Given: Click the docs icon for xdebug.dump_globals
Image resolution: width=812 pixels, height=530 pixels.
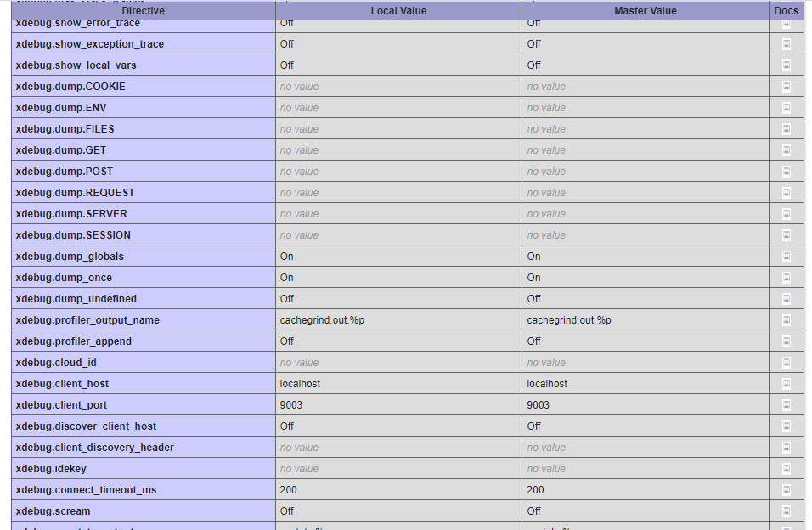Looking at the screenshot, I should pos(786,256).
